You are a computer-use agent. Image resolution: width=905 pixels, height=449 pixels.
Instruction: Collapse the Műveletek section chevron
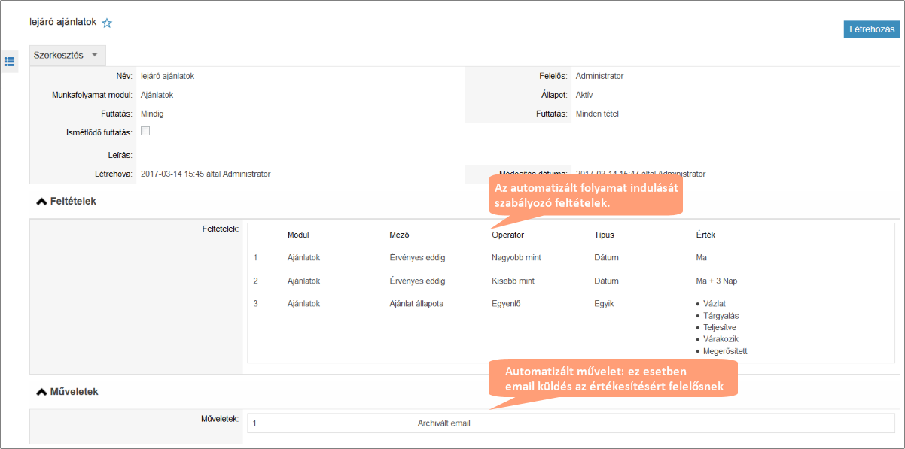(x=41, y=392)
